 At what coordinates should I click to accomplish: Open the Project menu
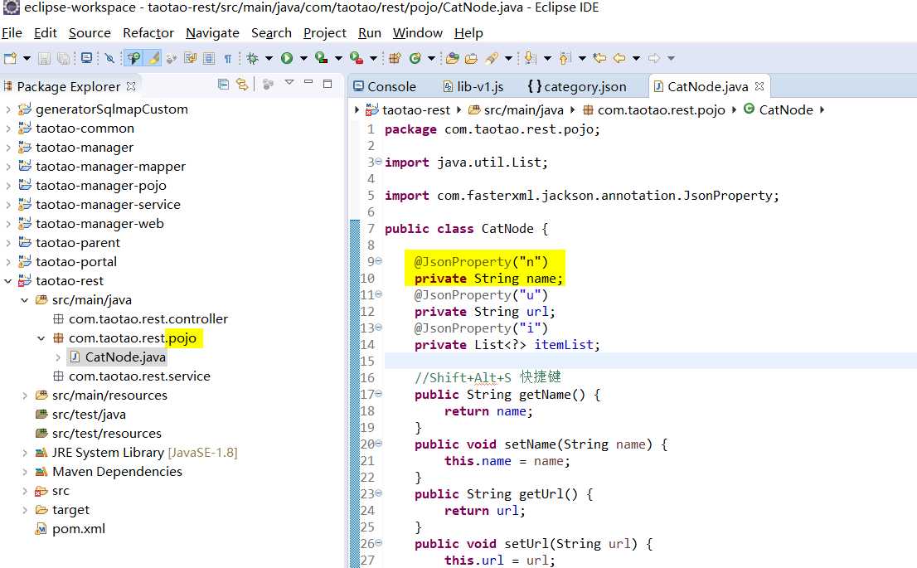click(x=324, y=33)
